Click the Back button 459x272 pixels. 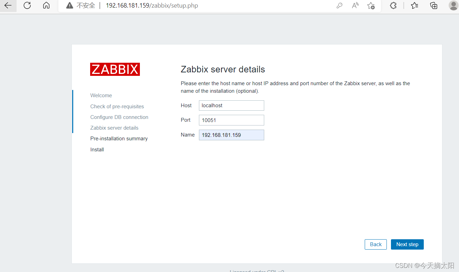pyautogui.click(x=376, y=244)
